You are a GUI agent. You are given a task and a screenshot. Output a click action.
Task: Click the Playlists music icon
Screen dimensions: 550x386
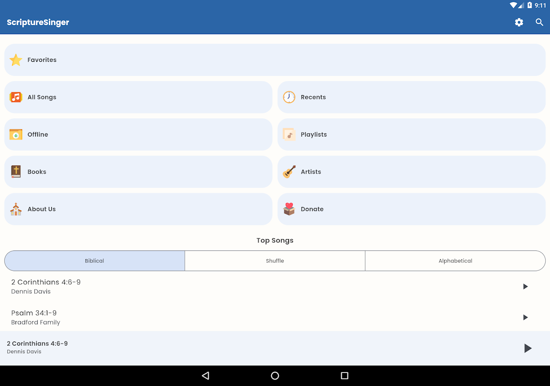pos(289,135)
